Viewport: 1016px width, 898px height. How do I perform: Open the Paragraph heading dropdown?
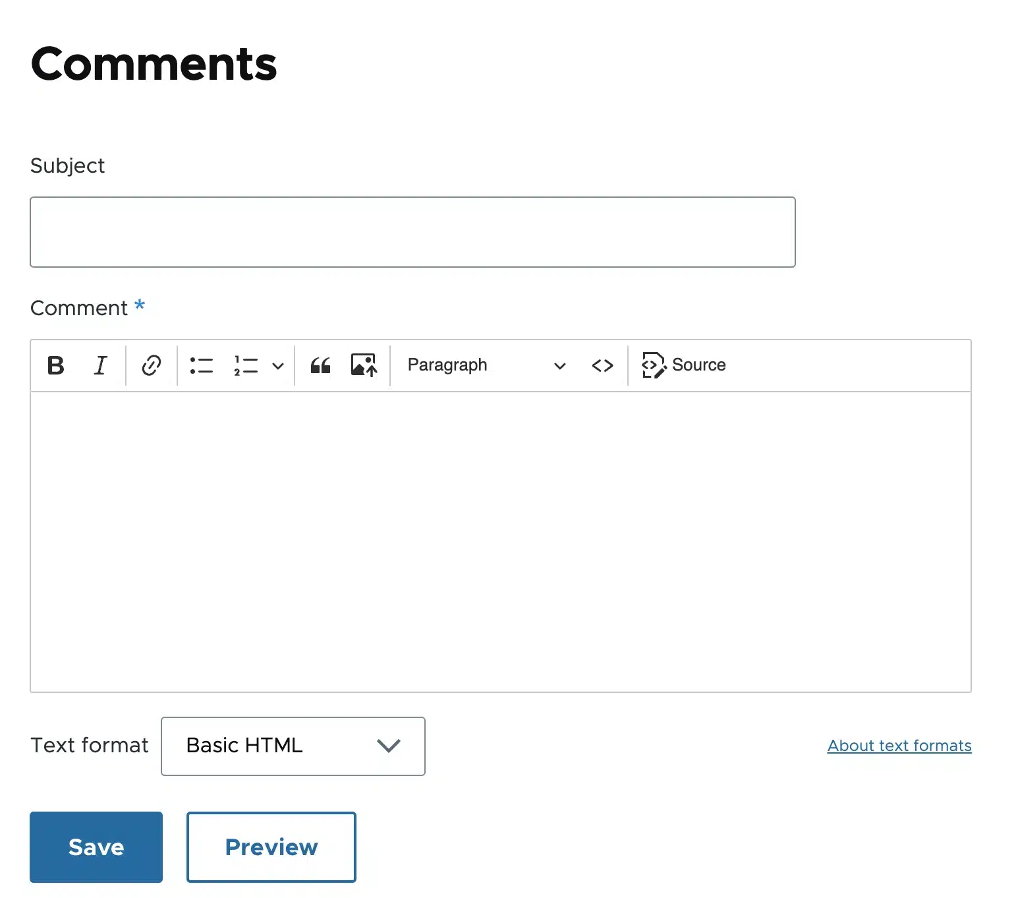tap(486, 365)
